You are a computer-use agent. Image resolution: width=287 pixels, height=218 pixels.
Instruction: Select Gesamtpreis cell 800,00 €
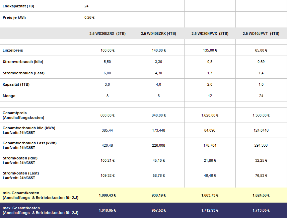click(x=107, y=115)
